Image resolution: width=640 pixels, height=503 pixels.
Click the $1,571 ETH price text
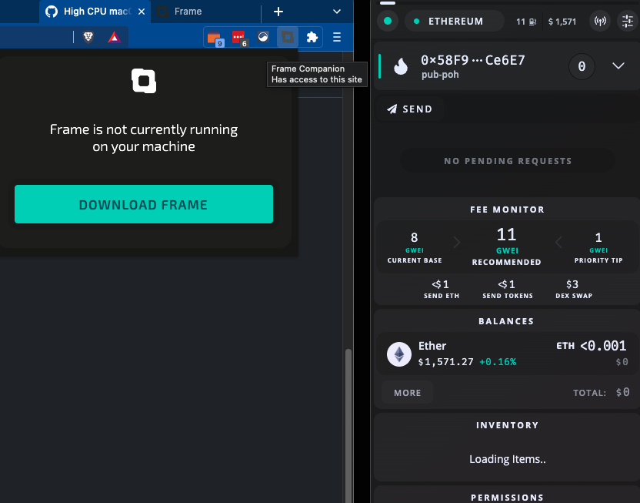pyautogui.click(x=562, y=22)
